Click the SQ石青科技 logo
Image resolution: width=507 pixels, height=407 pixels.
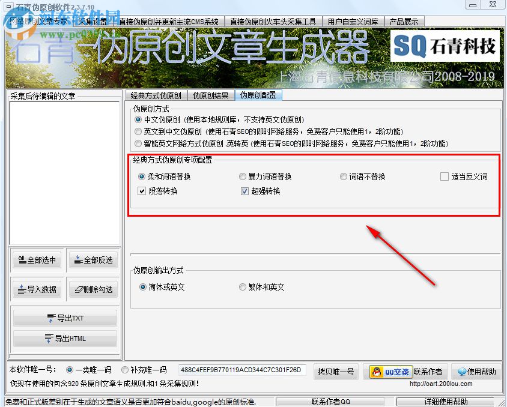point(445,46)
